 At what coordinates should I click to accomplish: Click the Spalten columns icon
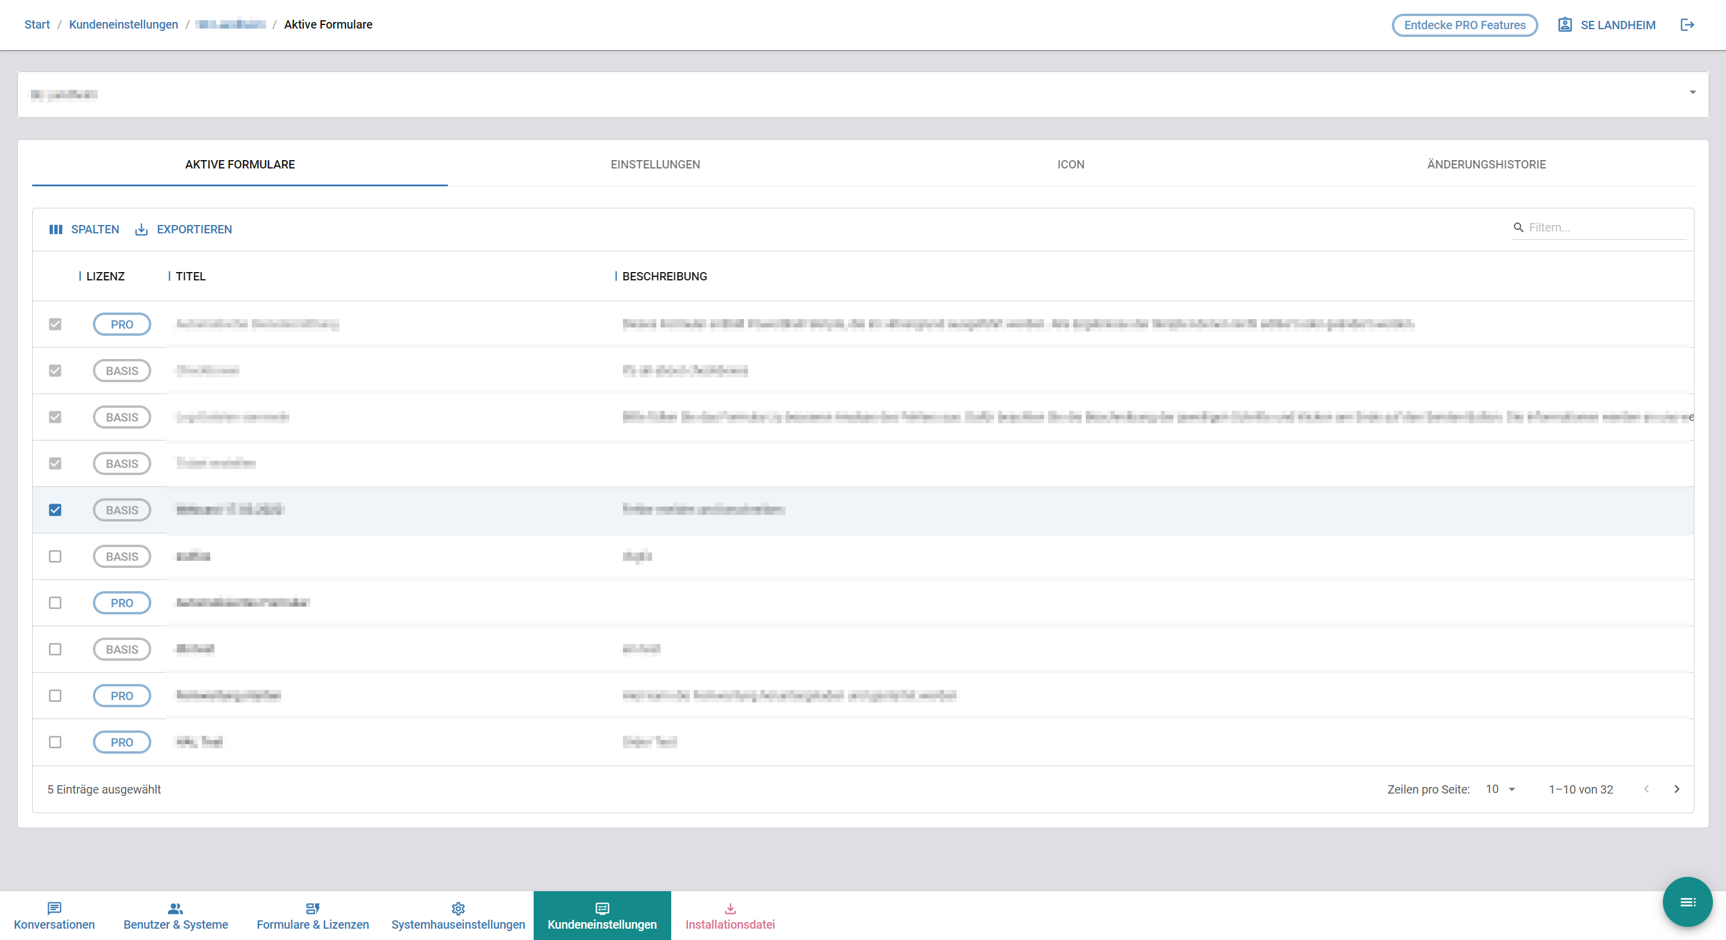coord(55,229)
